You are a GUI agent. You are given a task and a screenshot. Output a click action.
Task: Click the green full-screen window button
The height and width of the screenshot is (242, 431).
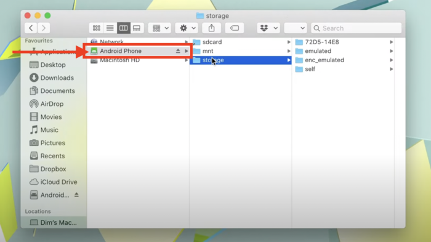[x=47, y=15]
